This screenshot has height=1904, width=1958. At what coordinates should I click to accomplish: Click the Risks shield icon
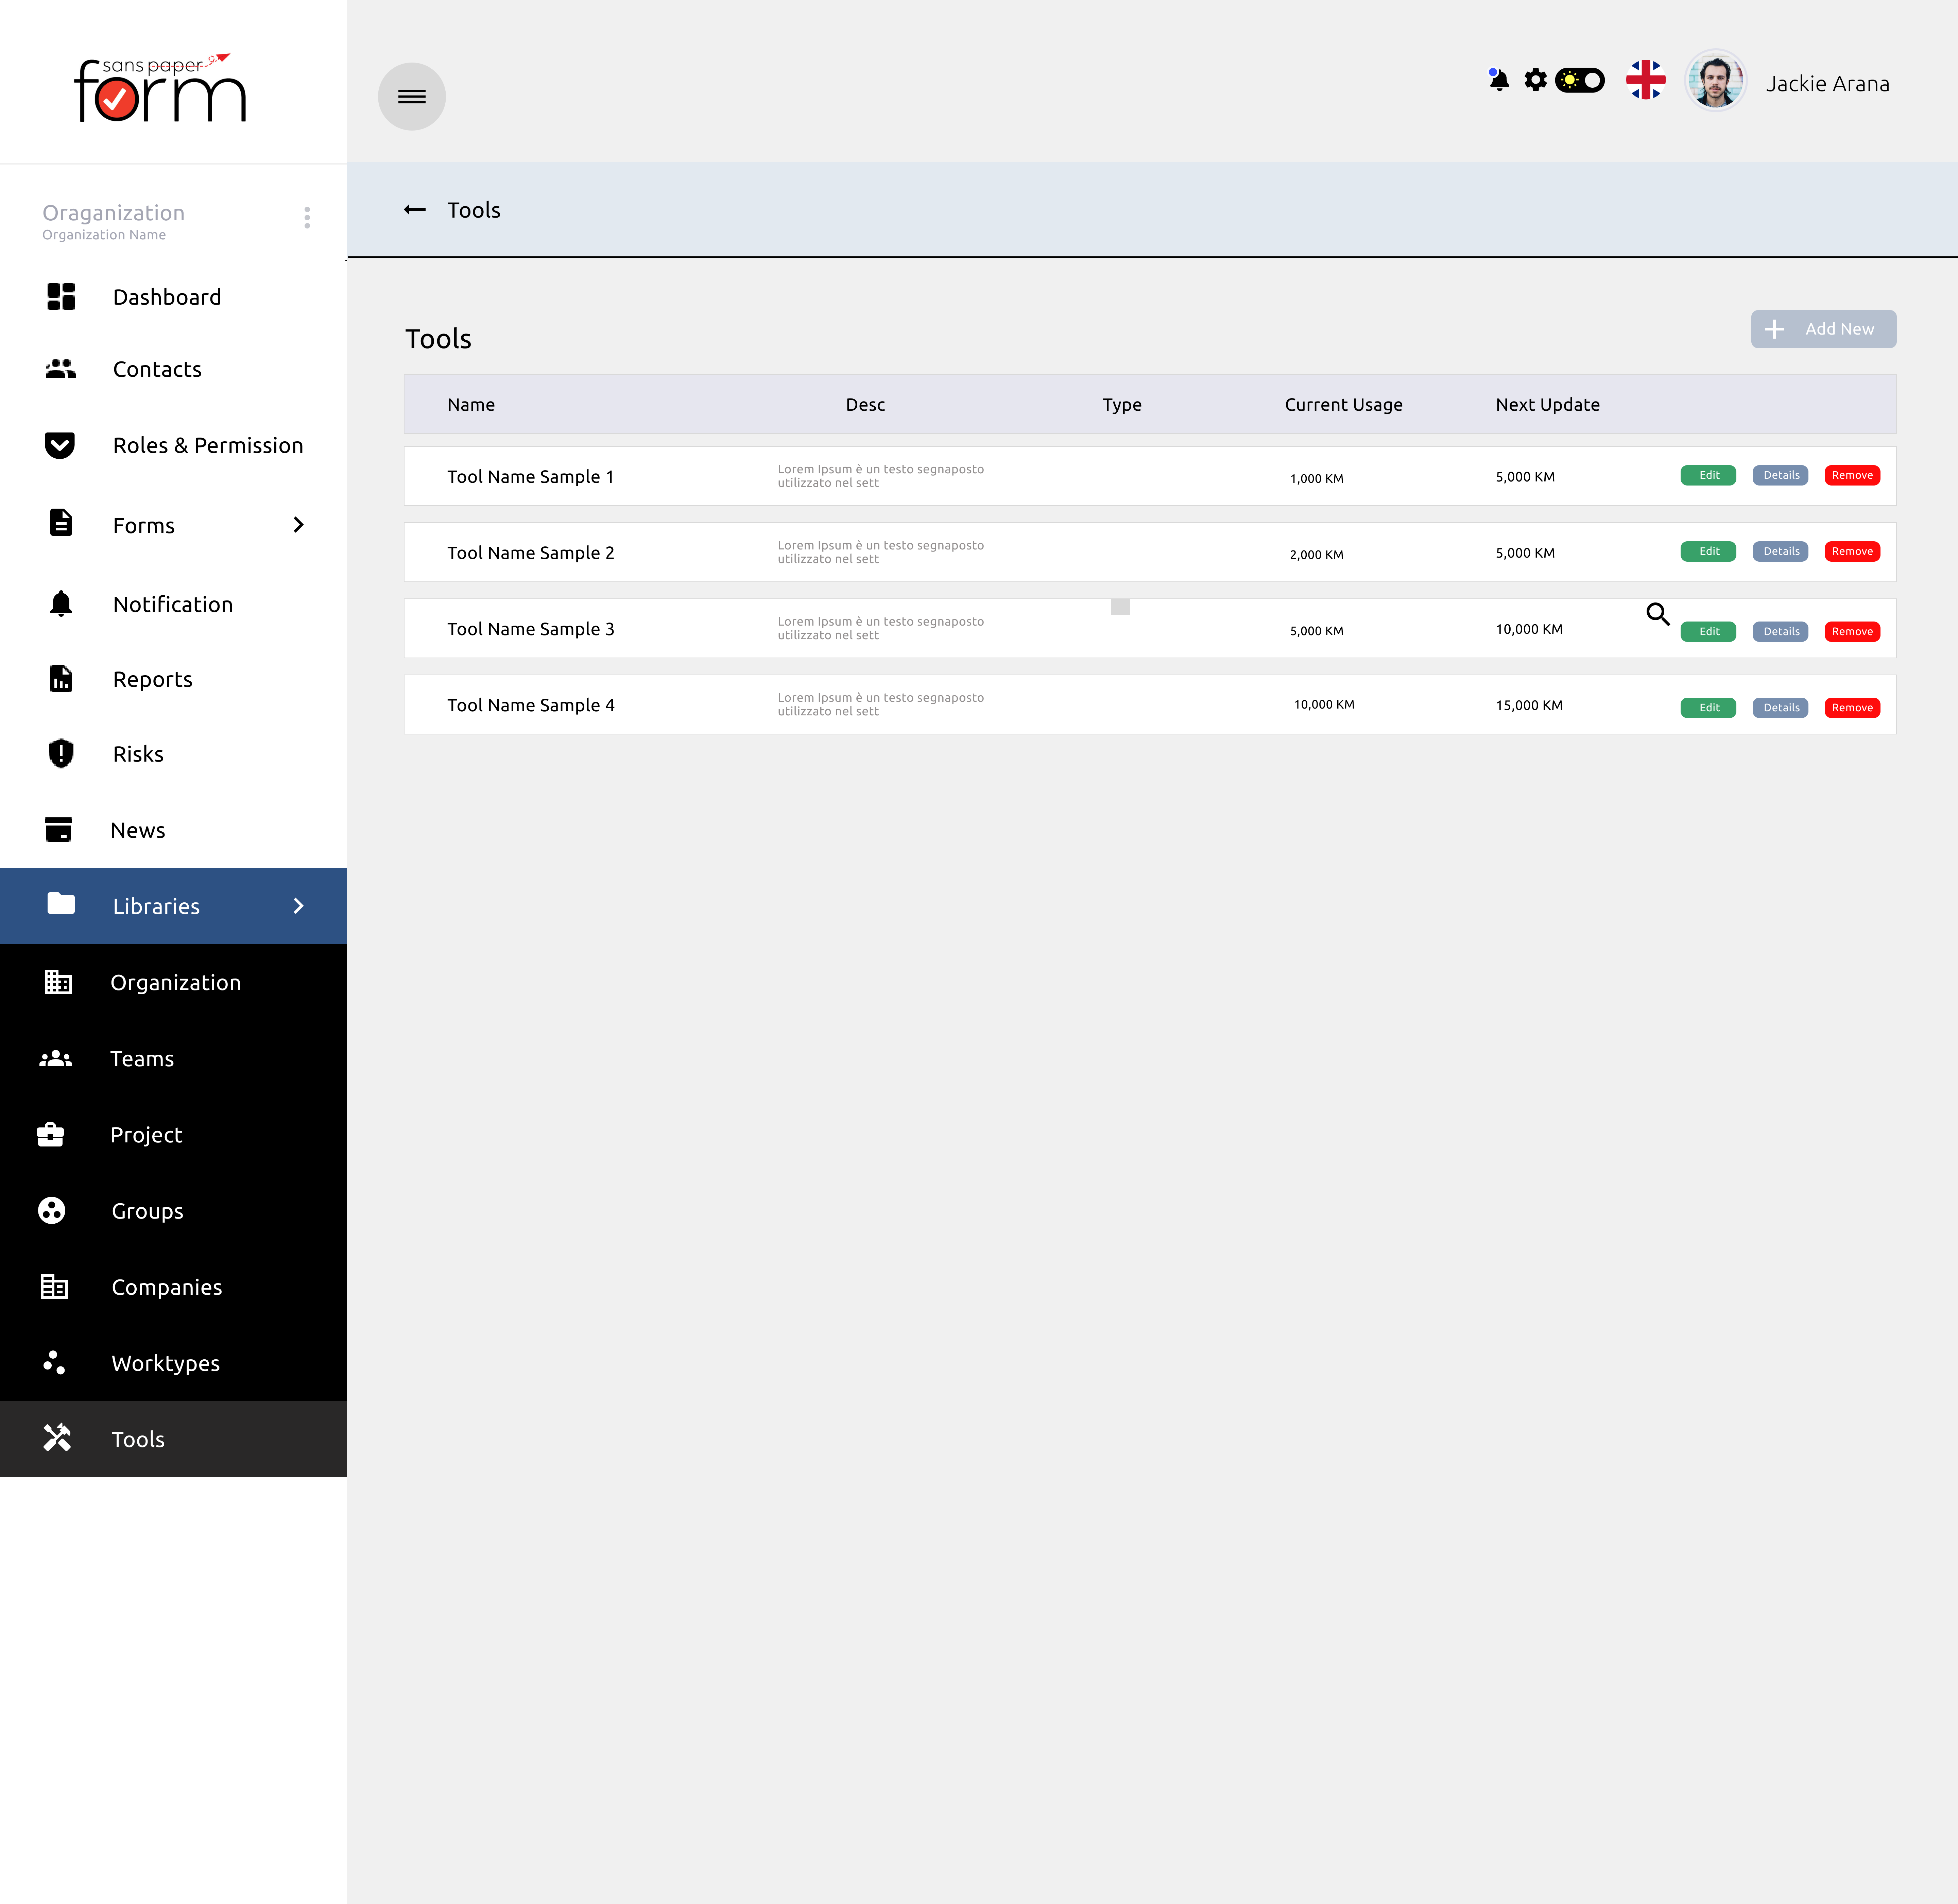61,753
